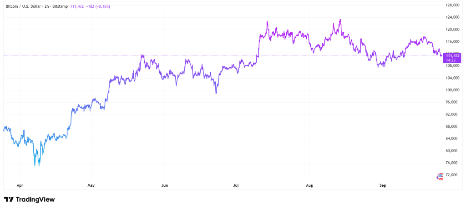Viewport: 466px width, 209px height.
Task: Select the Aug marker on time axis
Action: (309, 185)
